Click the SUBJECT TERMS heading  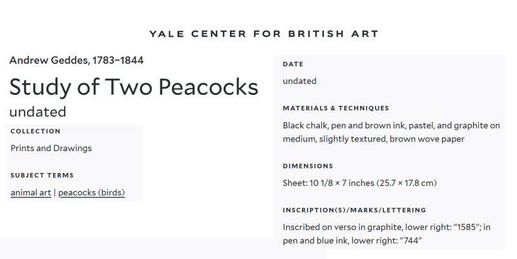42,175
